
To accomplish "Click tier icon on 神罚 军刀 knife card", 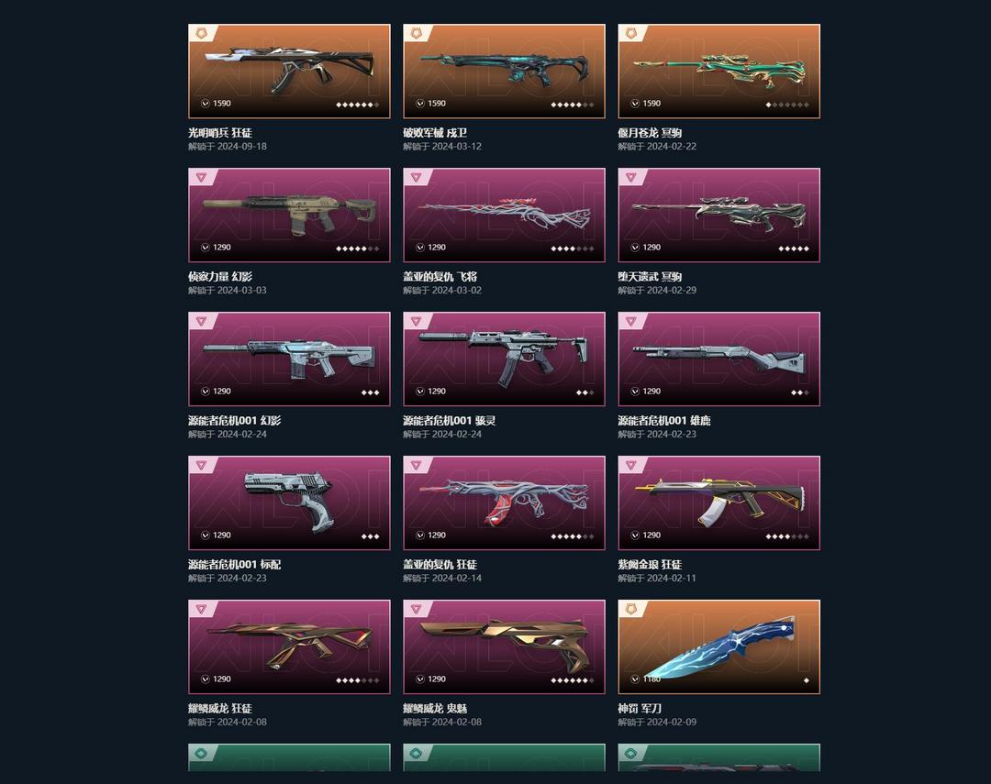I will [x=630, y=609].
